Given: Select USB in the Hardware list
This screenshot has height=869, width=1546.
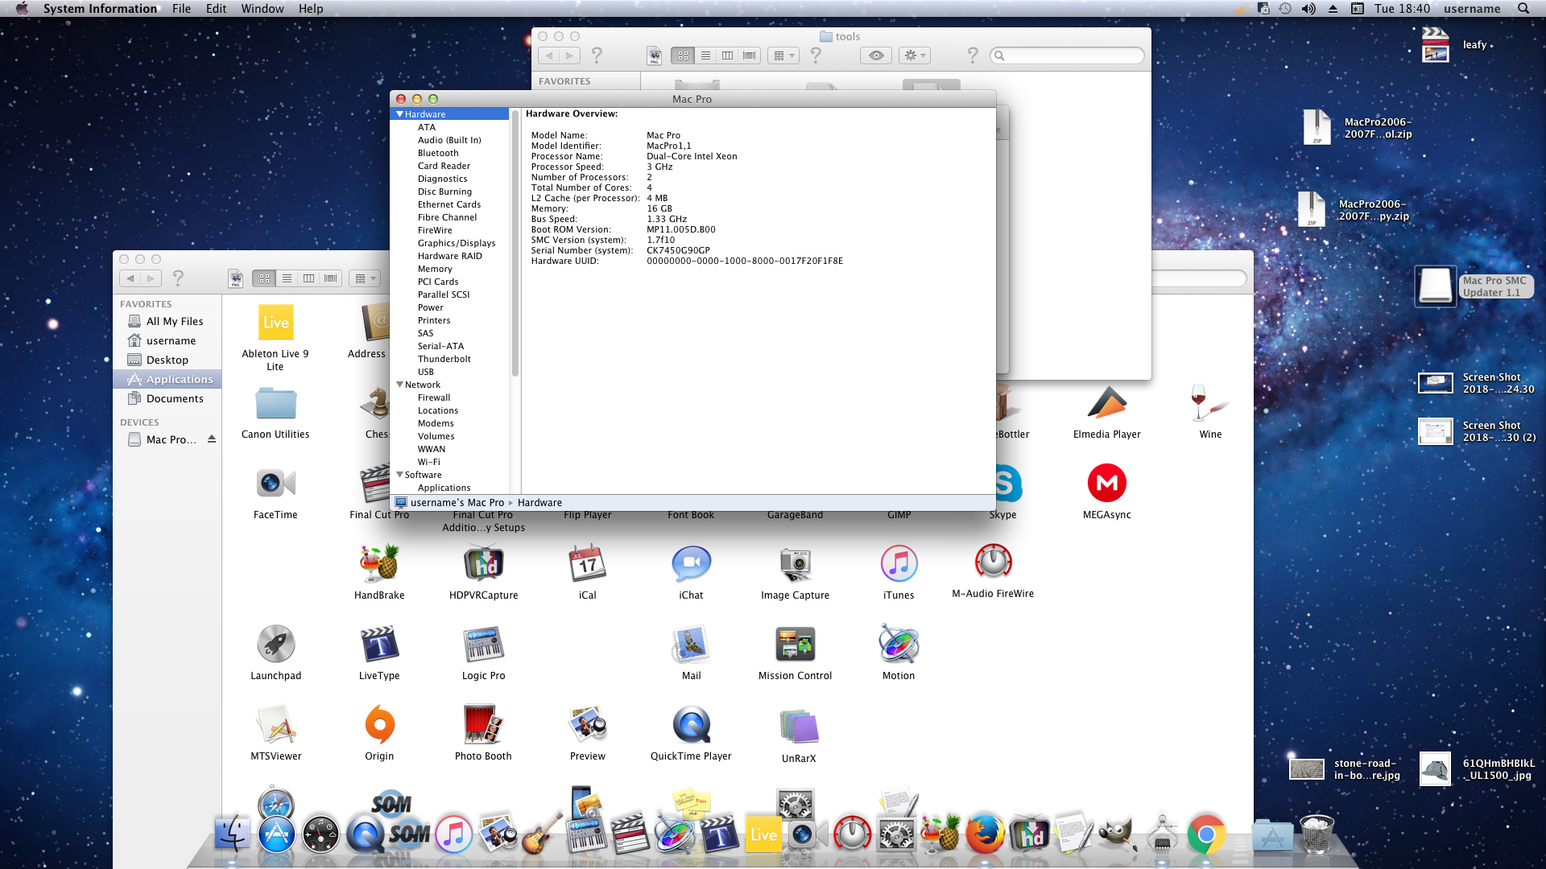Looking at the screenshot, I should click(425, 372).
